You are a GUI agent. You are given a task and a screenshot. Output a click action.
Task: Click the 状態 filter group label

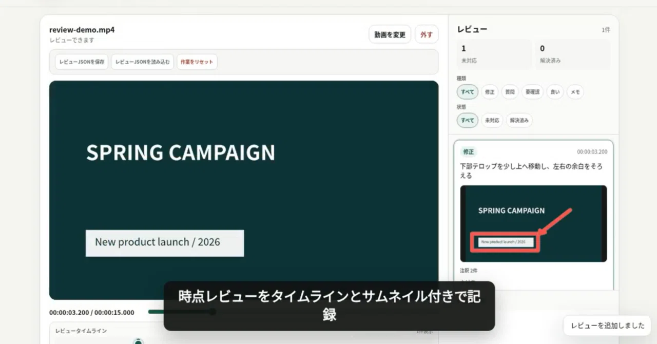(x=461, y=107)
